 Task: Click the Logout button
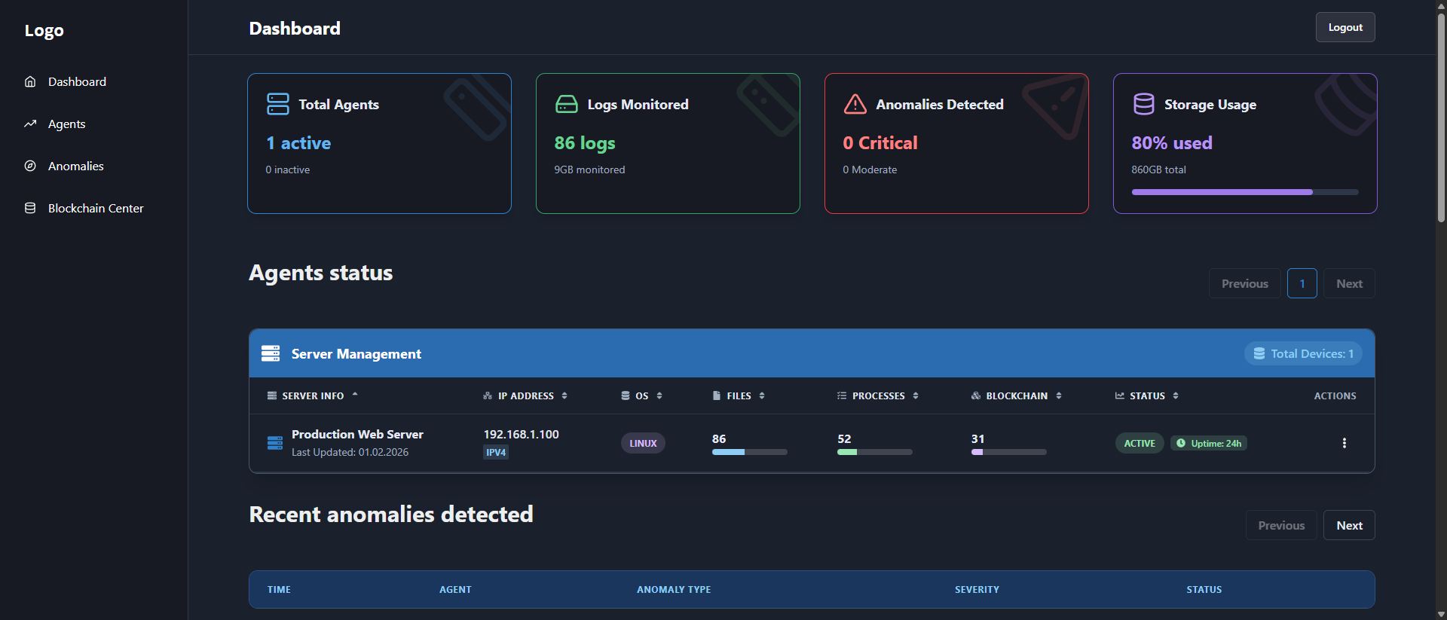pyautogui.click(x=1345, y=27)
